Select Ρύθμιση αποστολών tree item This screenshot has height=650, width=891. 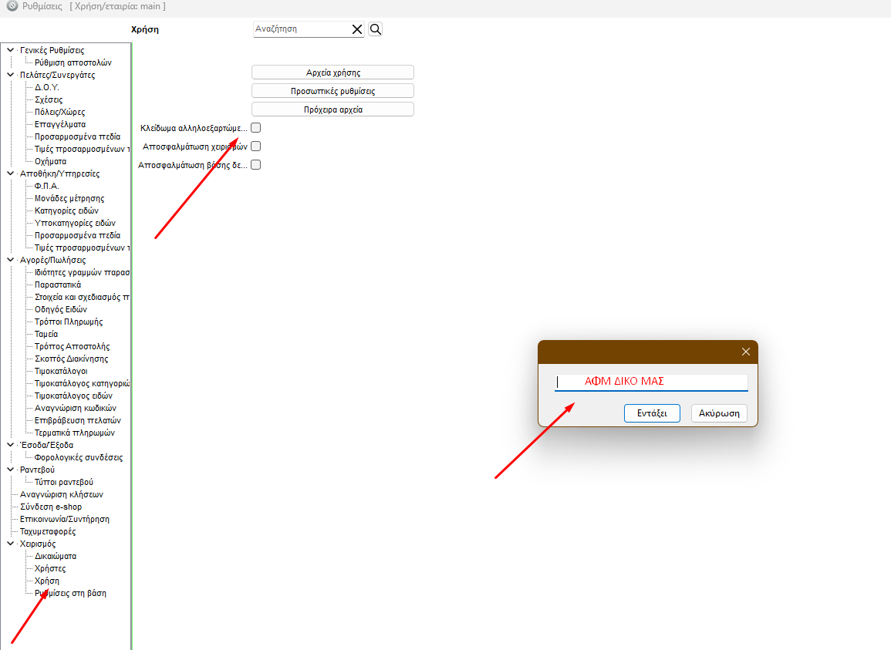73,62
